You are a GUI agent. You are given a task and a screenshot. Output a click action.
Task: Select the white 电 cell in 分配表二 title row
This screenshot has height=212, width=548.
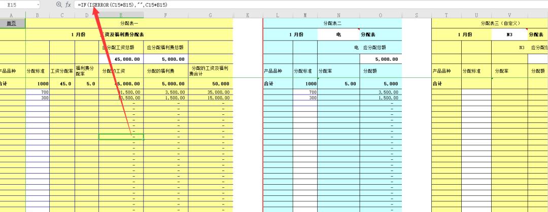[338, 35]
